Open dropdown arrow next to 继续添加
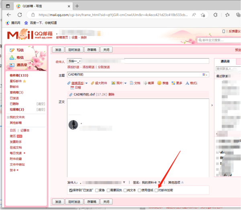Image resolution: width=241 pixels, height=210 pixels. (86, 83)
